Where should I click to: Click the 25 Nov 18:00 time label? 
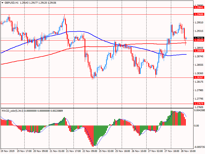click(x=123, y=151)
